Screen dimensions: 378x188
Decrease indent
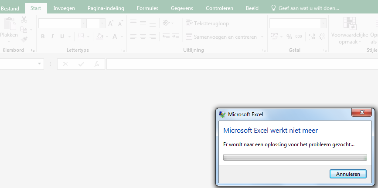point(166,37)
